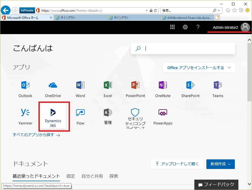Switch to the second サインアウト browser tab
Viewport: 252px width, 190px height.
click(x=134, y=18)
